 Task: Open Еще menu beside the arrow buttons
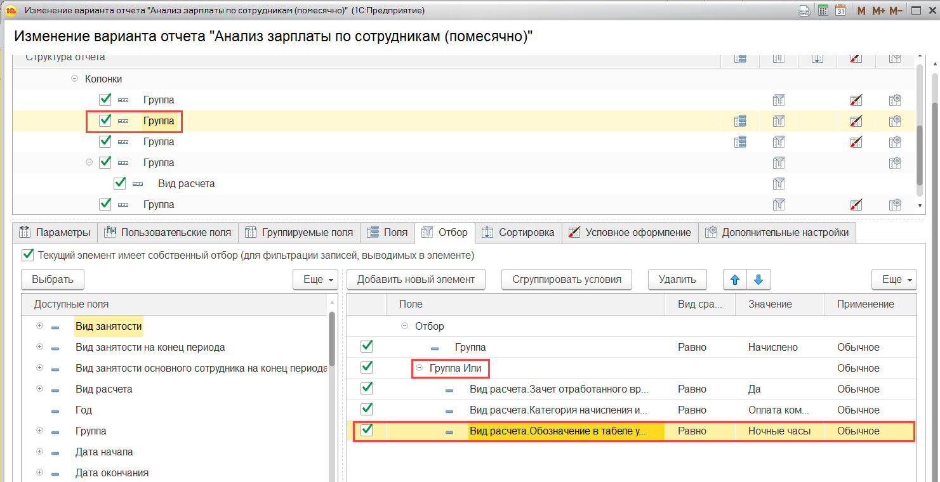click(x=894, y=279)
